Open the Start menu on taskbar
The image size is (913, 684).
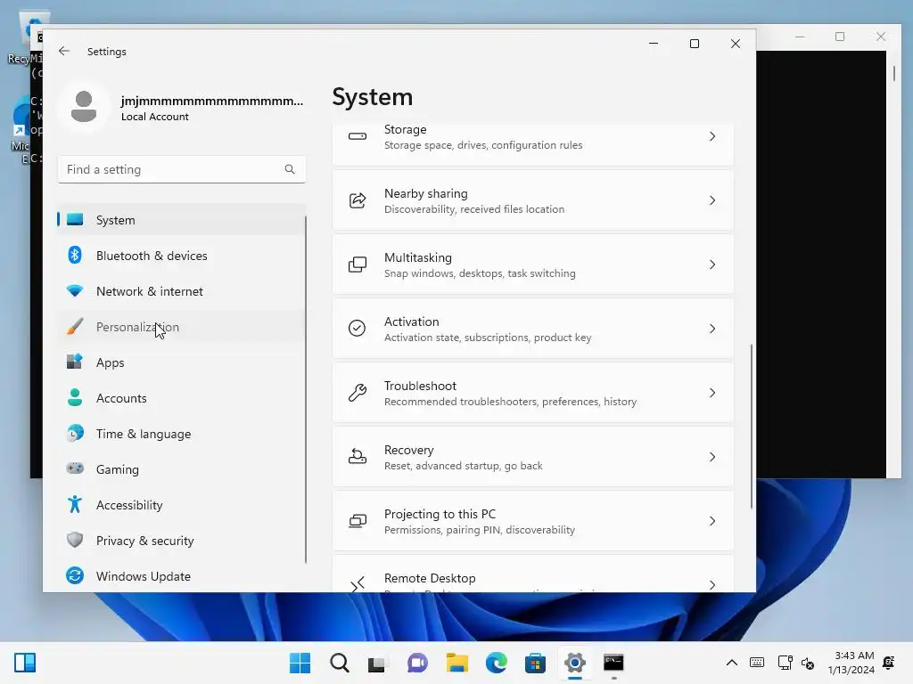(x=300, y=663)
